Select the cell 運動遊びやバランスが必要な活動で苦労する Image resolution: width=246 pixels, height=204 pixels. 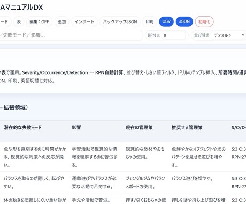coord(94,183)
